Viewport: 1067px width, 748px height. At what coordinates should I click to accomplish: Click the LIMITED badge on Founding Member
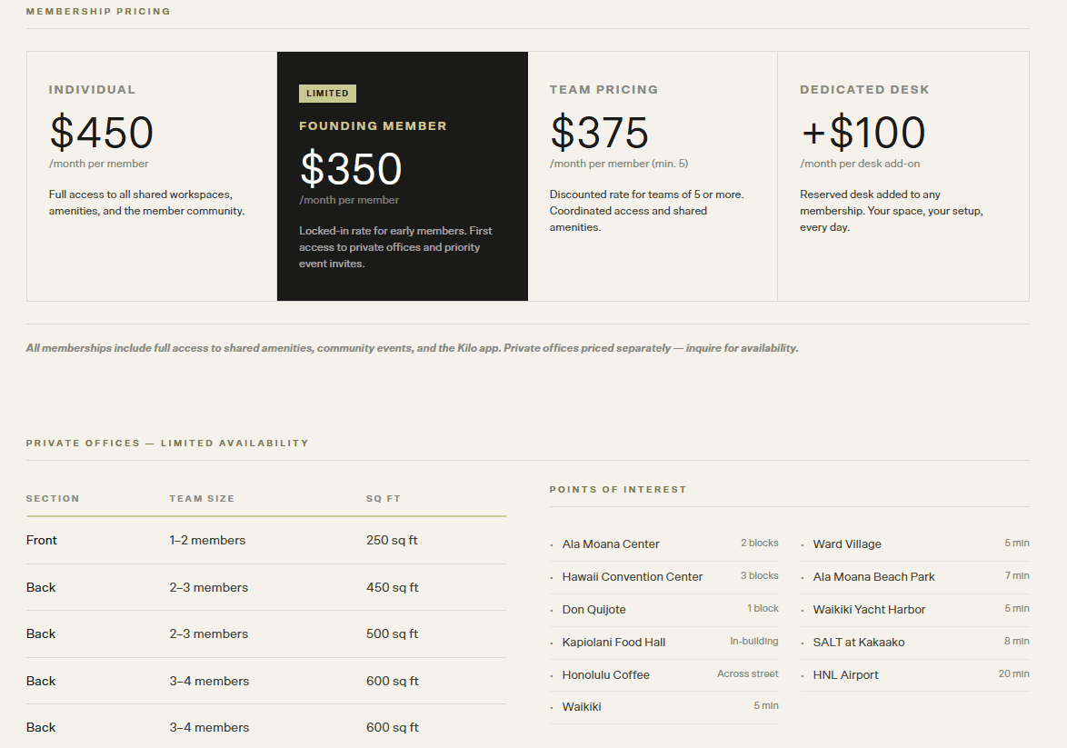tap(327, 94)
